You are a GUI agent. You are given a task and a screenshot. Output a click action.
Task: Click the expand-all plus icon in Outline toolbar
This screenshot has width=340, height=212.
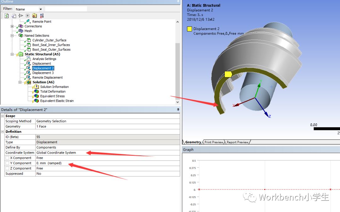click(27, 16)
